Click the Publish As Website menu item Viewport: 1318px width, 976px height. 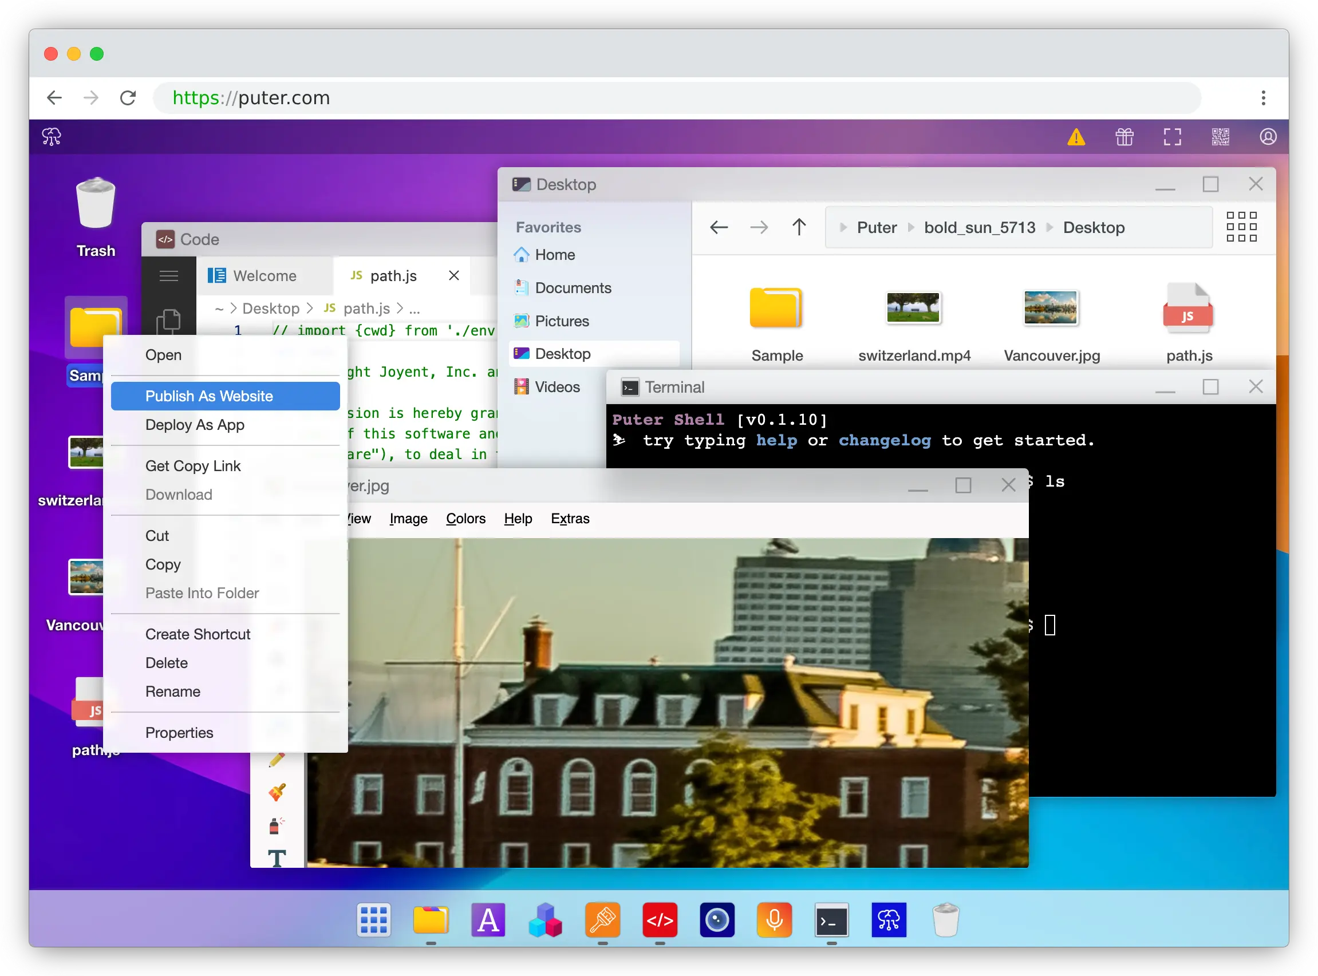coord(209,396)
